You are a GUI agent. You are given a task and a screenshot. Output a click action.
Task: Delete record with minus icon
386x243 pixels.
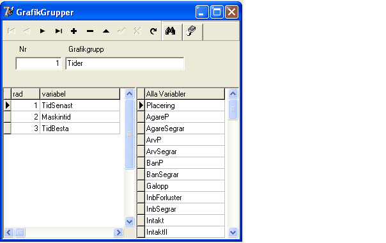pyautogui.click(x=90, y=31)
